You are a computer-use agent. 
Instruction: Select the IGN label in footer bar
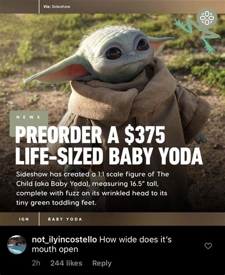24,219
